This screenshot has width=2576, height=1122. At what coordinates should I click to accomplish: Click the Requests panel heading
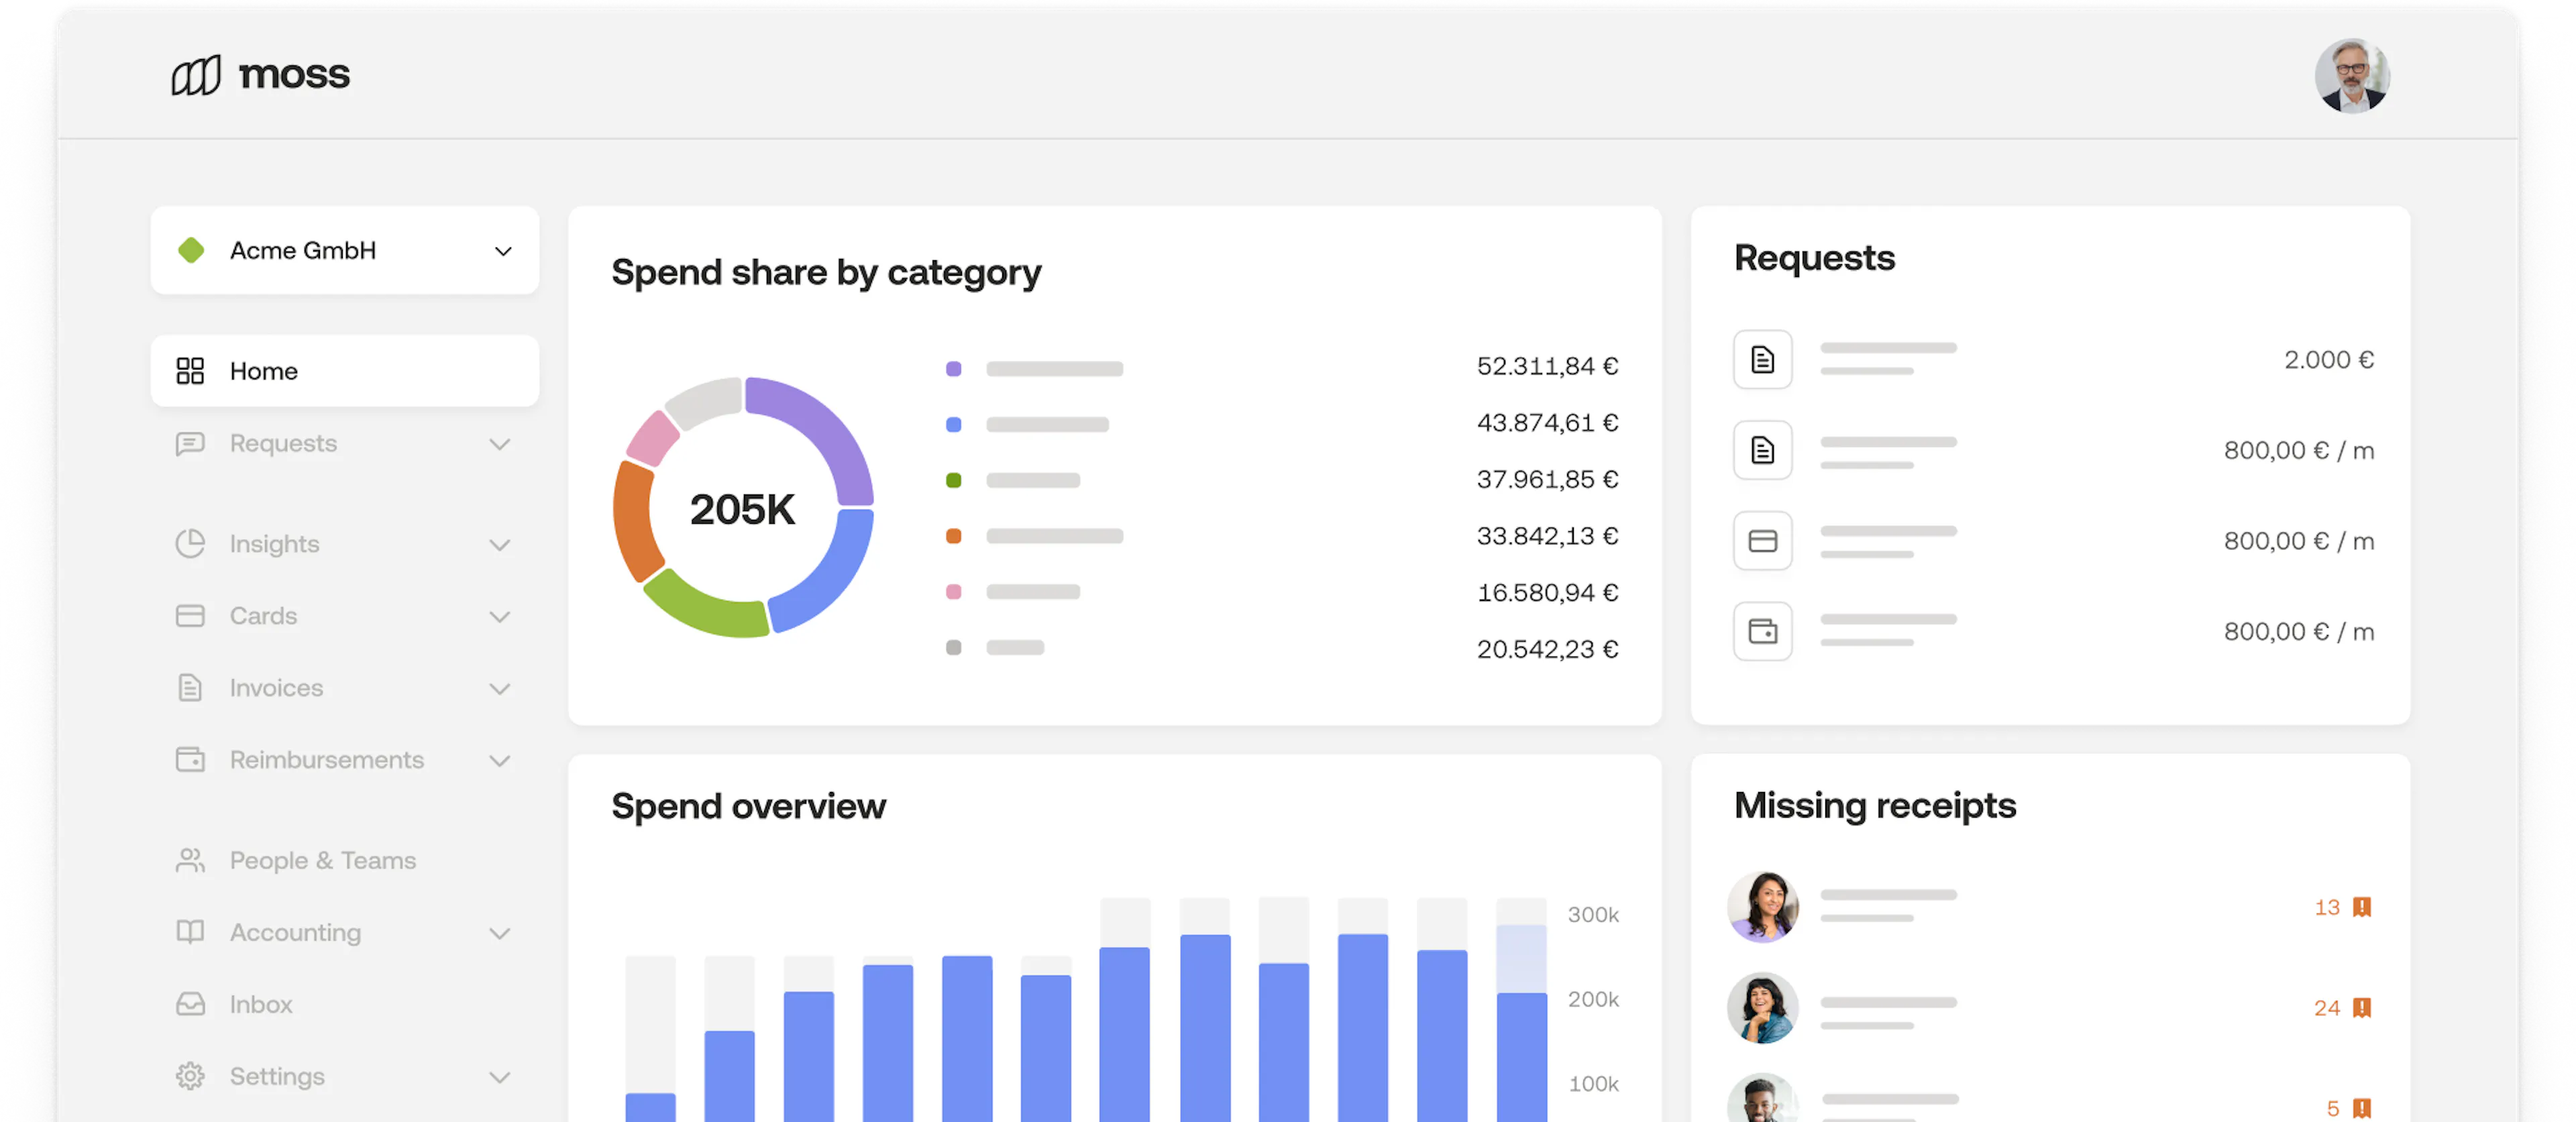[x=1814, y=258]
